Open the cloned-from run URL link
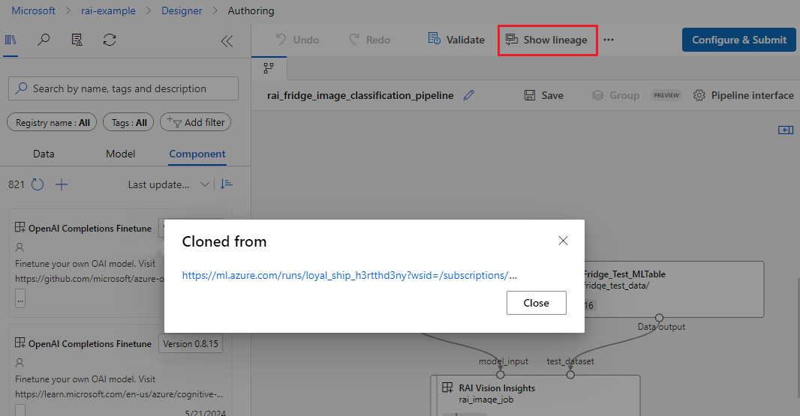 (349, 275)
